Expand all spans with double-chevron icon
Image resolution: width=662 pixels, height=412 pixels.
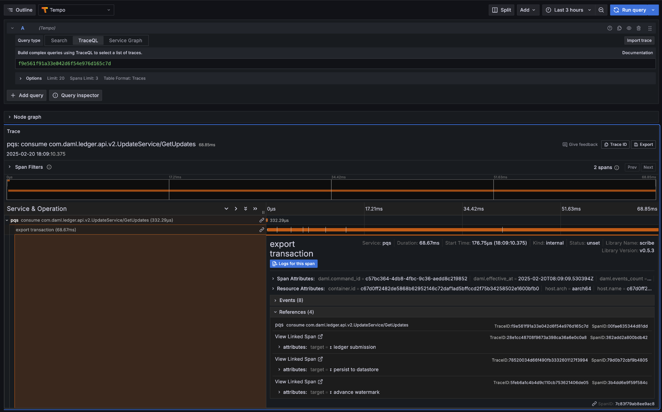tap(246, 209)
